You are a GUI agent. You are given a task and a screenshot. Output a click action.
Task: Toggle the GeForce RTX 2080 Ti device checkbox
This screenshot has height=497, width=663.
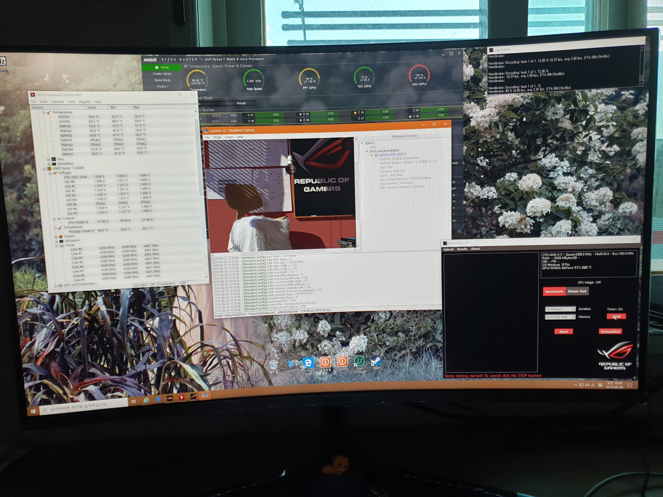tap(375, 155)
